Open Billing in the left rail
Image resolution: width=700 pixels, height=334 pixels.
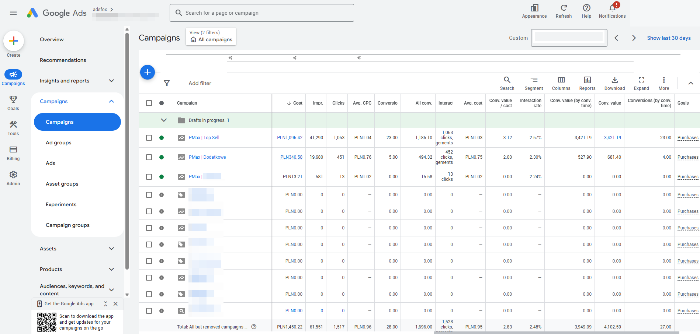click(x=13, y=153)
